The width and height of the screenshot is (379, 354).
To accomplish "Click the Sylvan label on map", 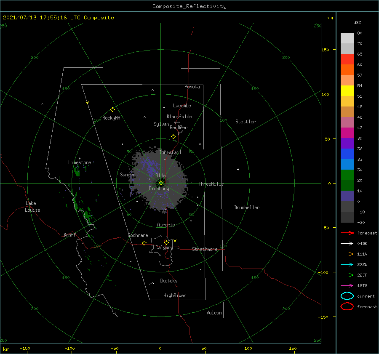I will [x=161, y=124].
